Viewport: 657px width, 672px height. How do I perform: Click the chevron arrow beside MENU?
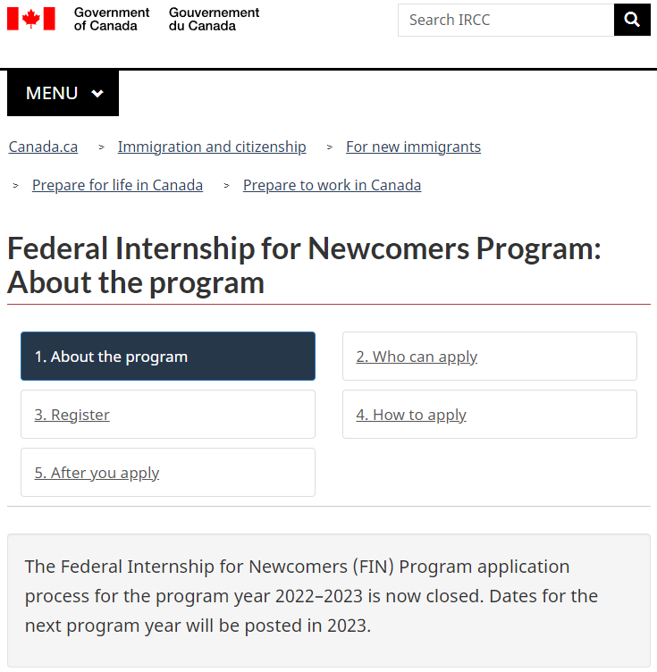click(97, 94)
